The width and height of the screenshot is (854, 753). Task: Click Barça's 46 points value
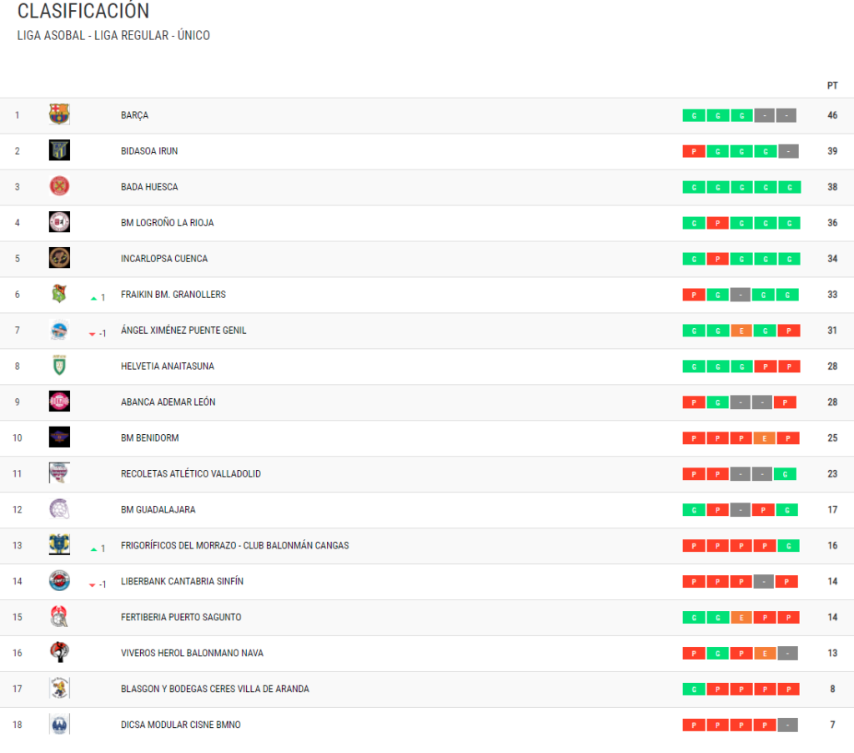[832, 115]
